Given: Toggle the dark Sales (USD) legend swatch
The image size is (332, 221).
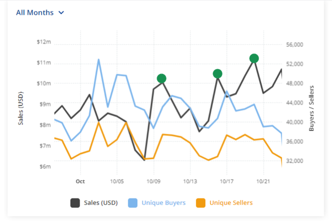Looking at the screenshot, I should click(x=75, y=203).
